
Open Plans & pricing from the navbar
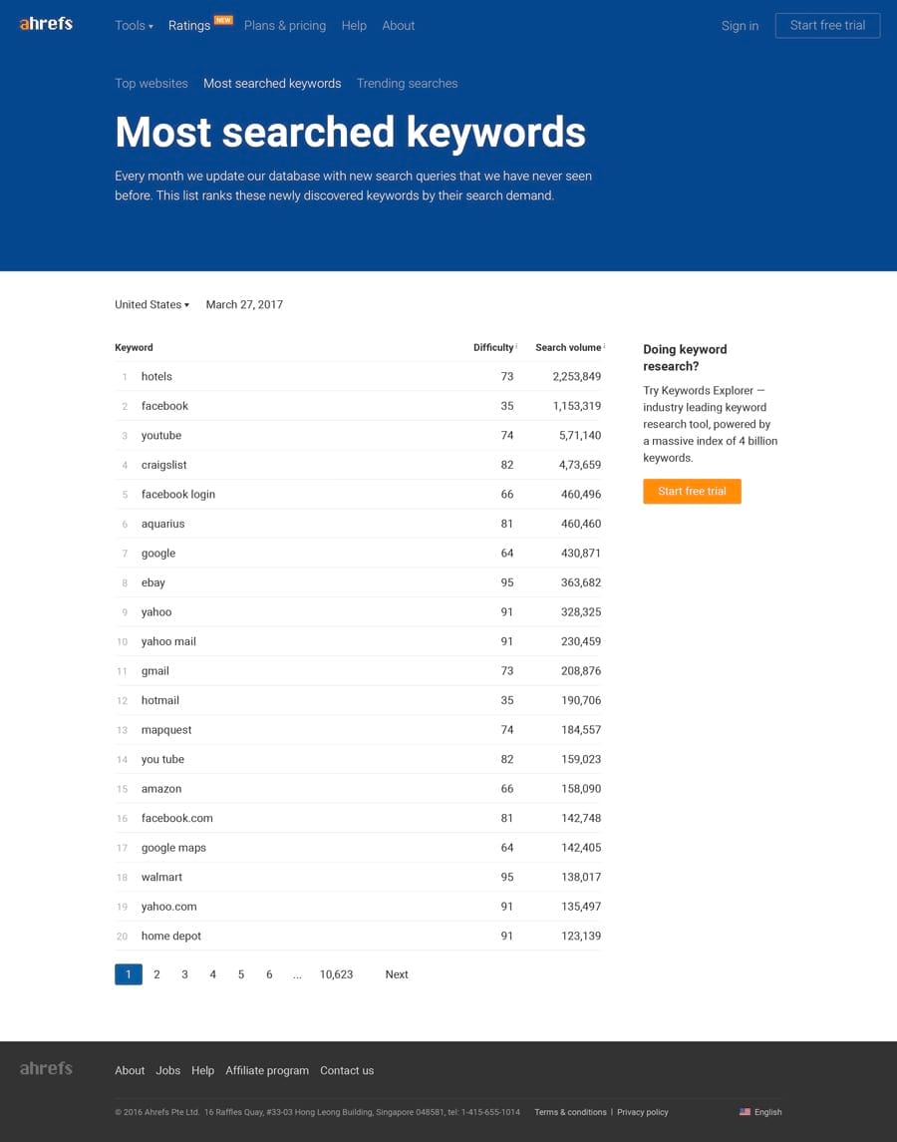(x=284, y=25)
